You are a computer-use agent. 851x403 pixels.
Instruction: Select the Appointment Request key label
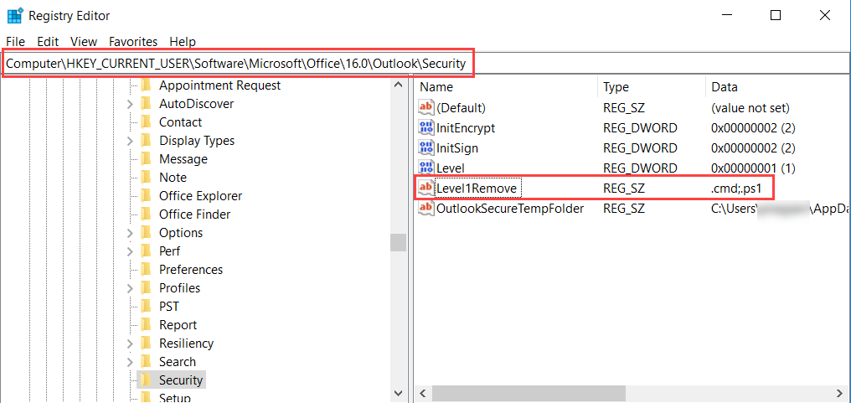click(x=219, y=85)
